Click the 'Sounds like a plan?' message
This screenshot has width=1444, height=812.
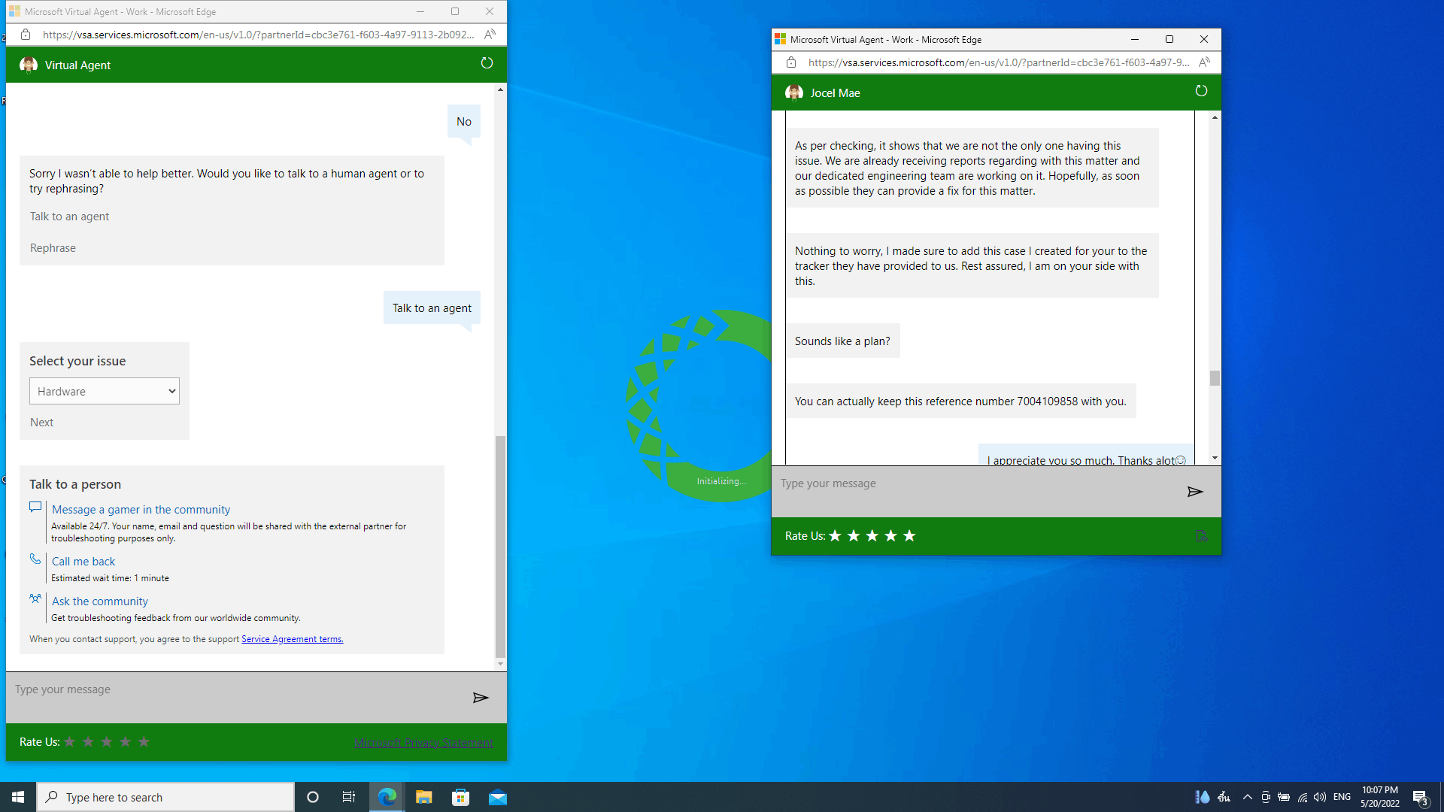point(842,341)
